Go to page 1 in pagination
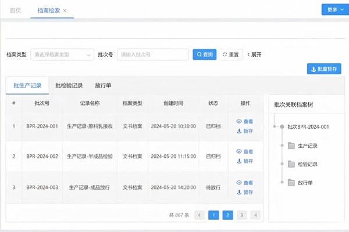Screen dimensions: 349x232 click(213, 215)
